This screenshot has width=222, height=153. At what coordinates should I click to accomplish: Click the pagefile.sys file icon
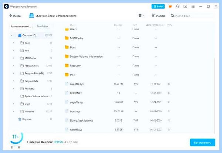pyautogui.click(x=67, y=102)
